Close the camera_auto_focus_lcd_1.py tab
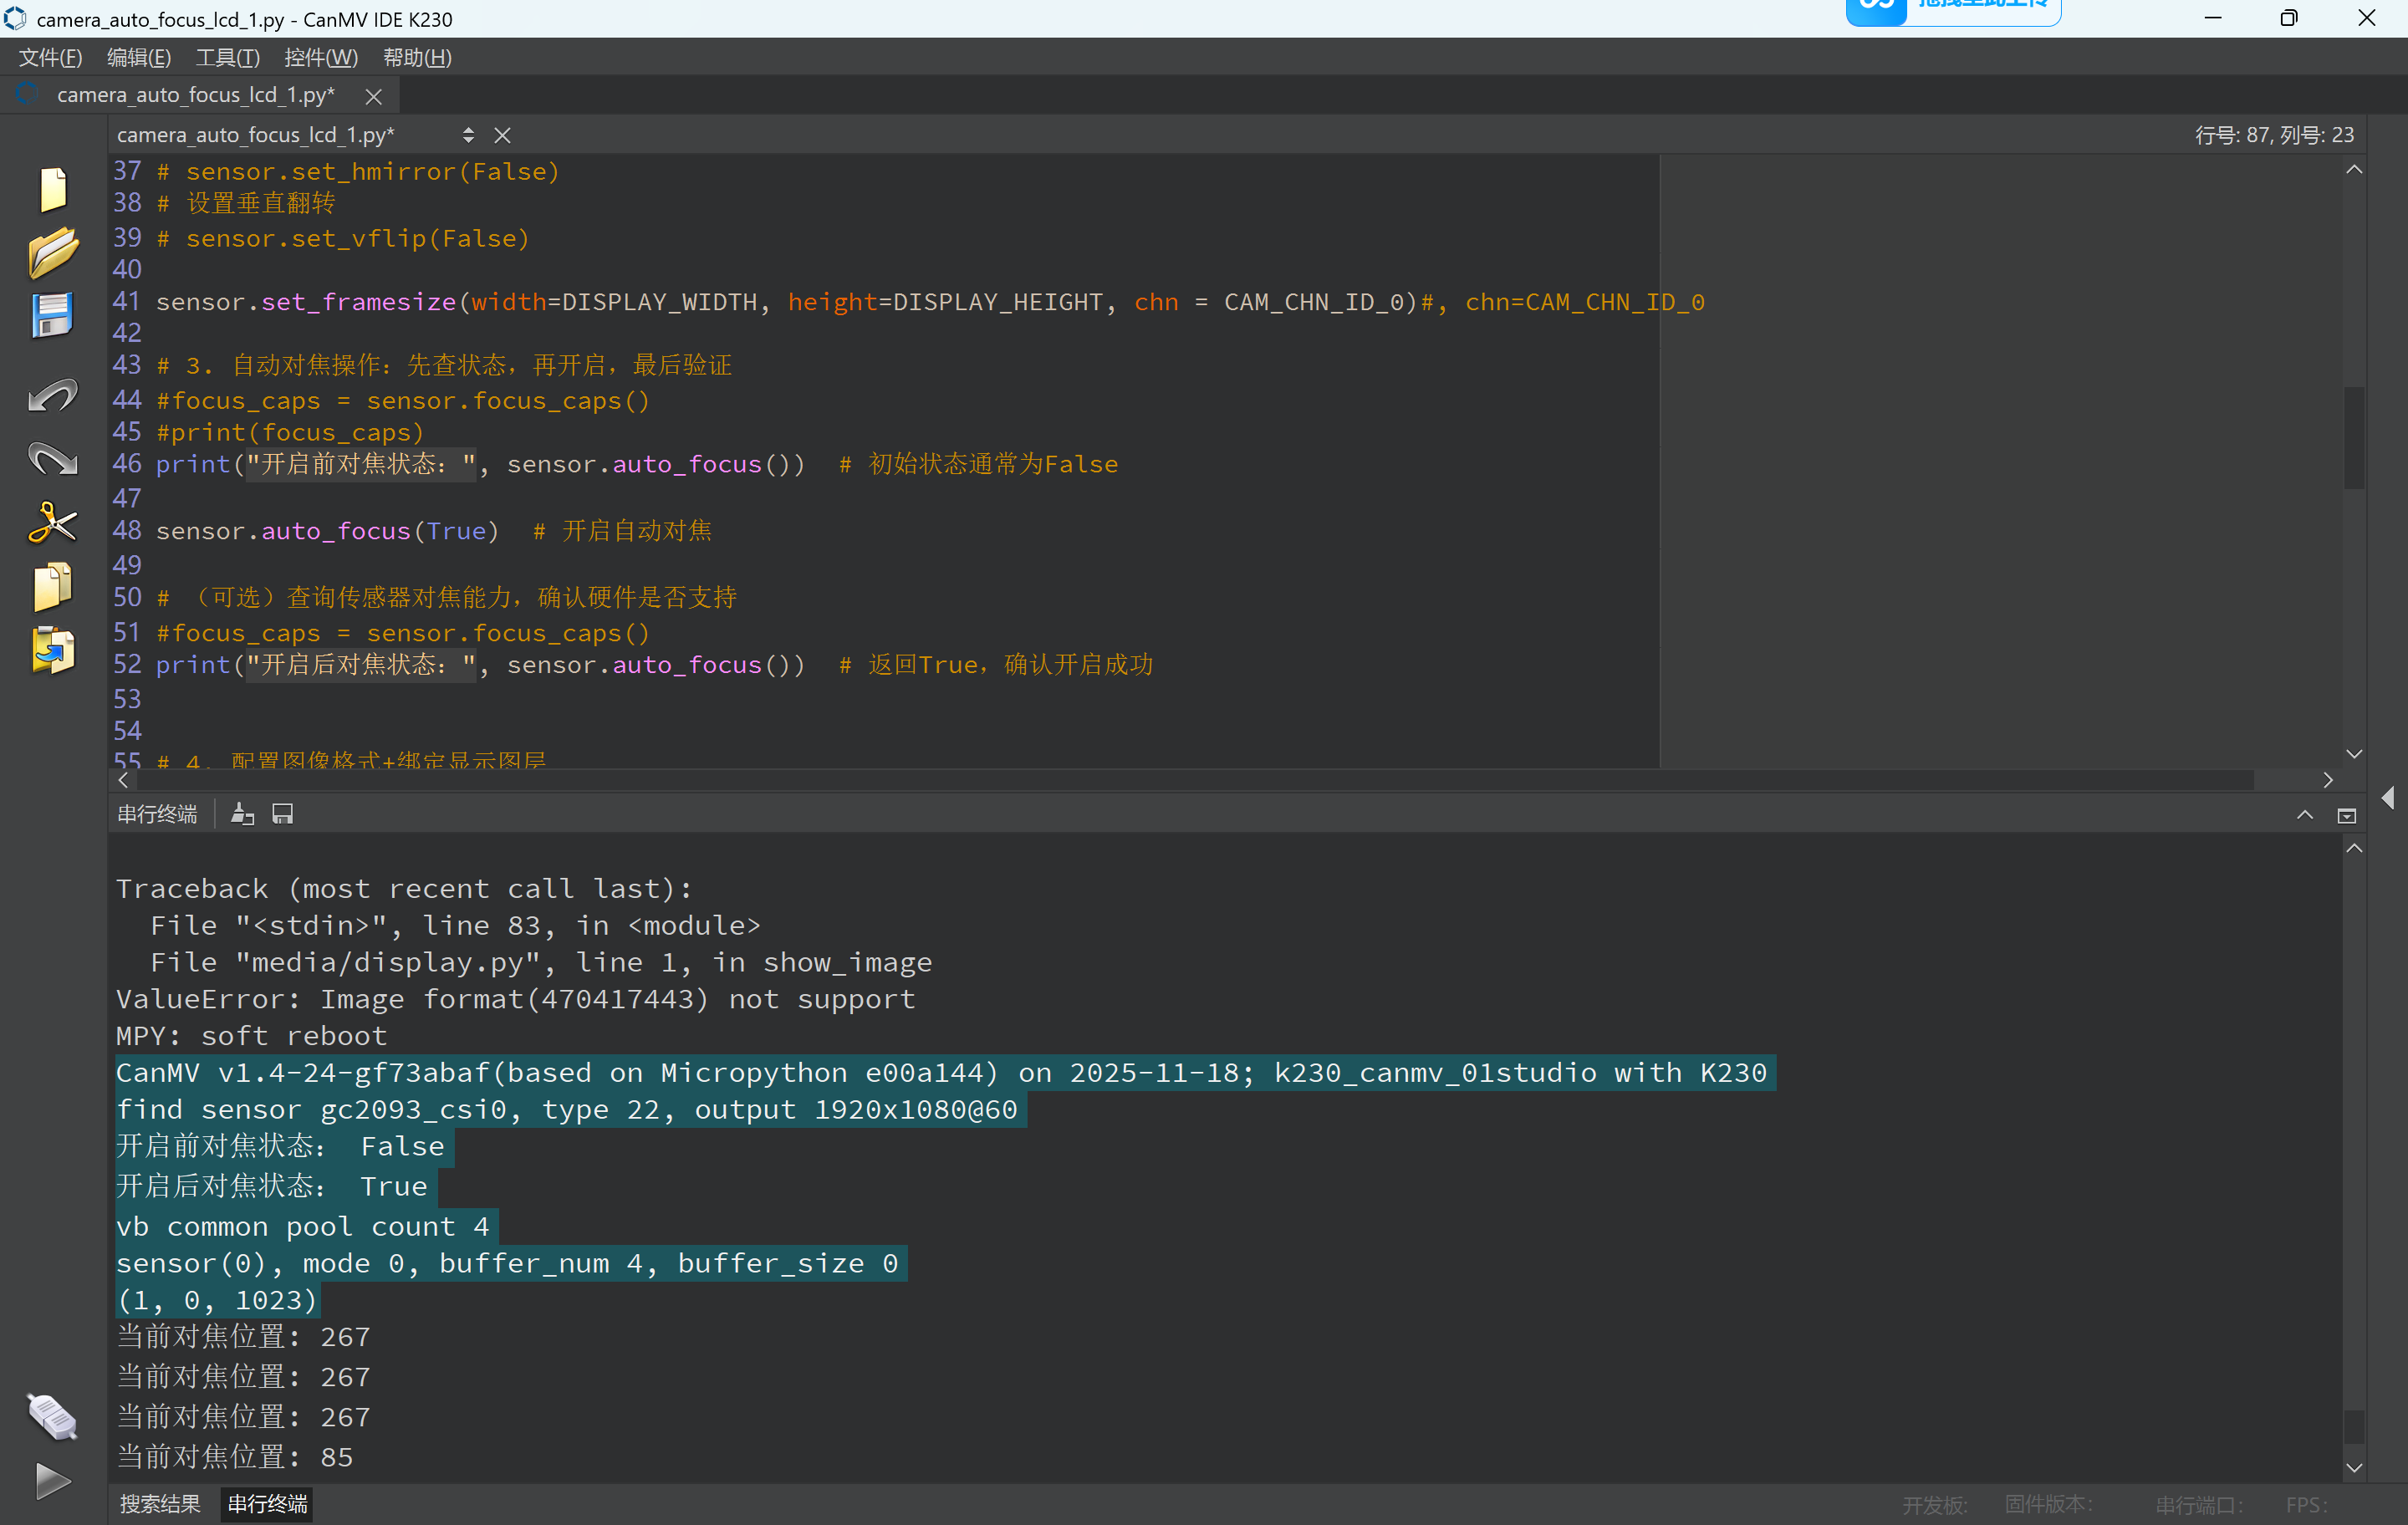 click(x=373, y=96)
